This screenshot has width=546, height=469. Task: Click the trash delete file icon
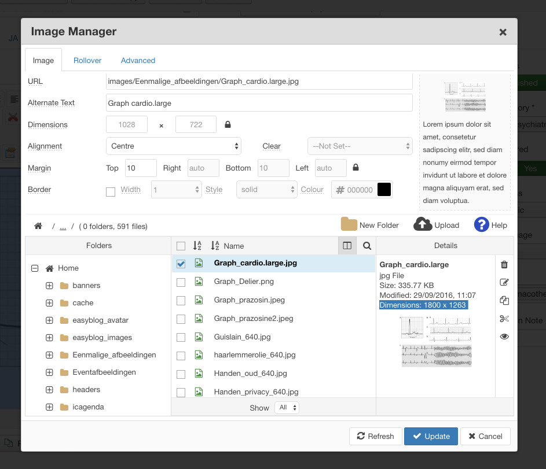(x=504, y=265)
